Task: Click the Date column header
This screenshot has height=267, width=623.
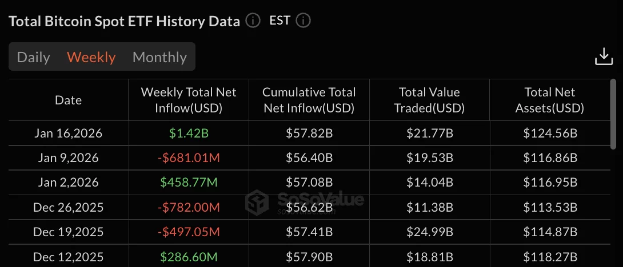Action: [68, 100]
